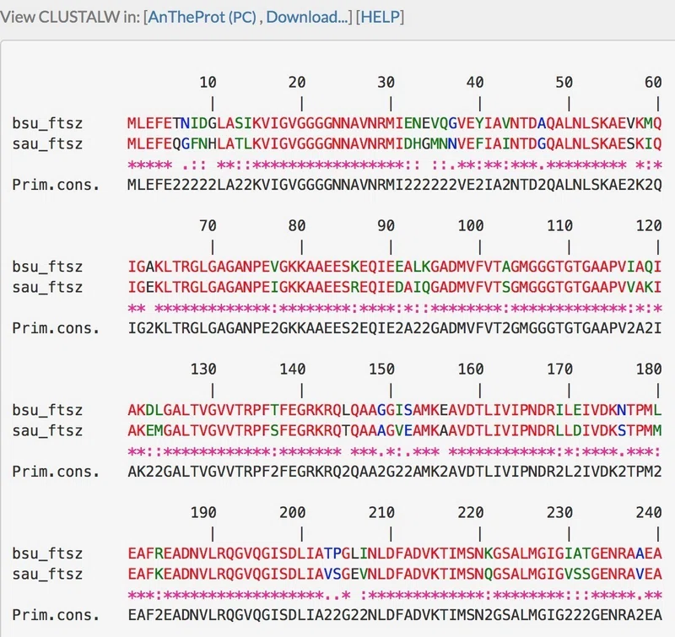Click sau_ftsz sequence starting IGEKLTRGLG
The height and width of the screenshot is (637, 675).
(x=394, y=287)
